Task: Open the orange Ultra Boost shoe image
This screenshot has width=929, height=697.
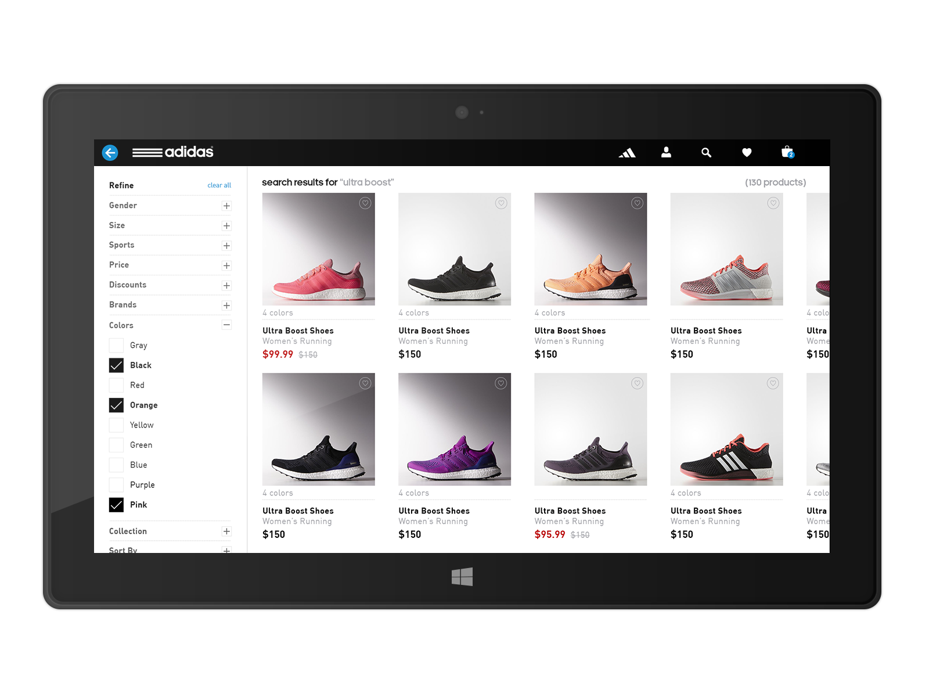Action: (x=590, y=249)
